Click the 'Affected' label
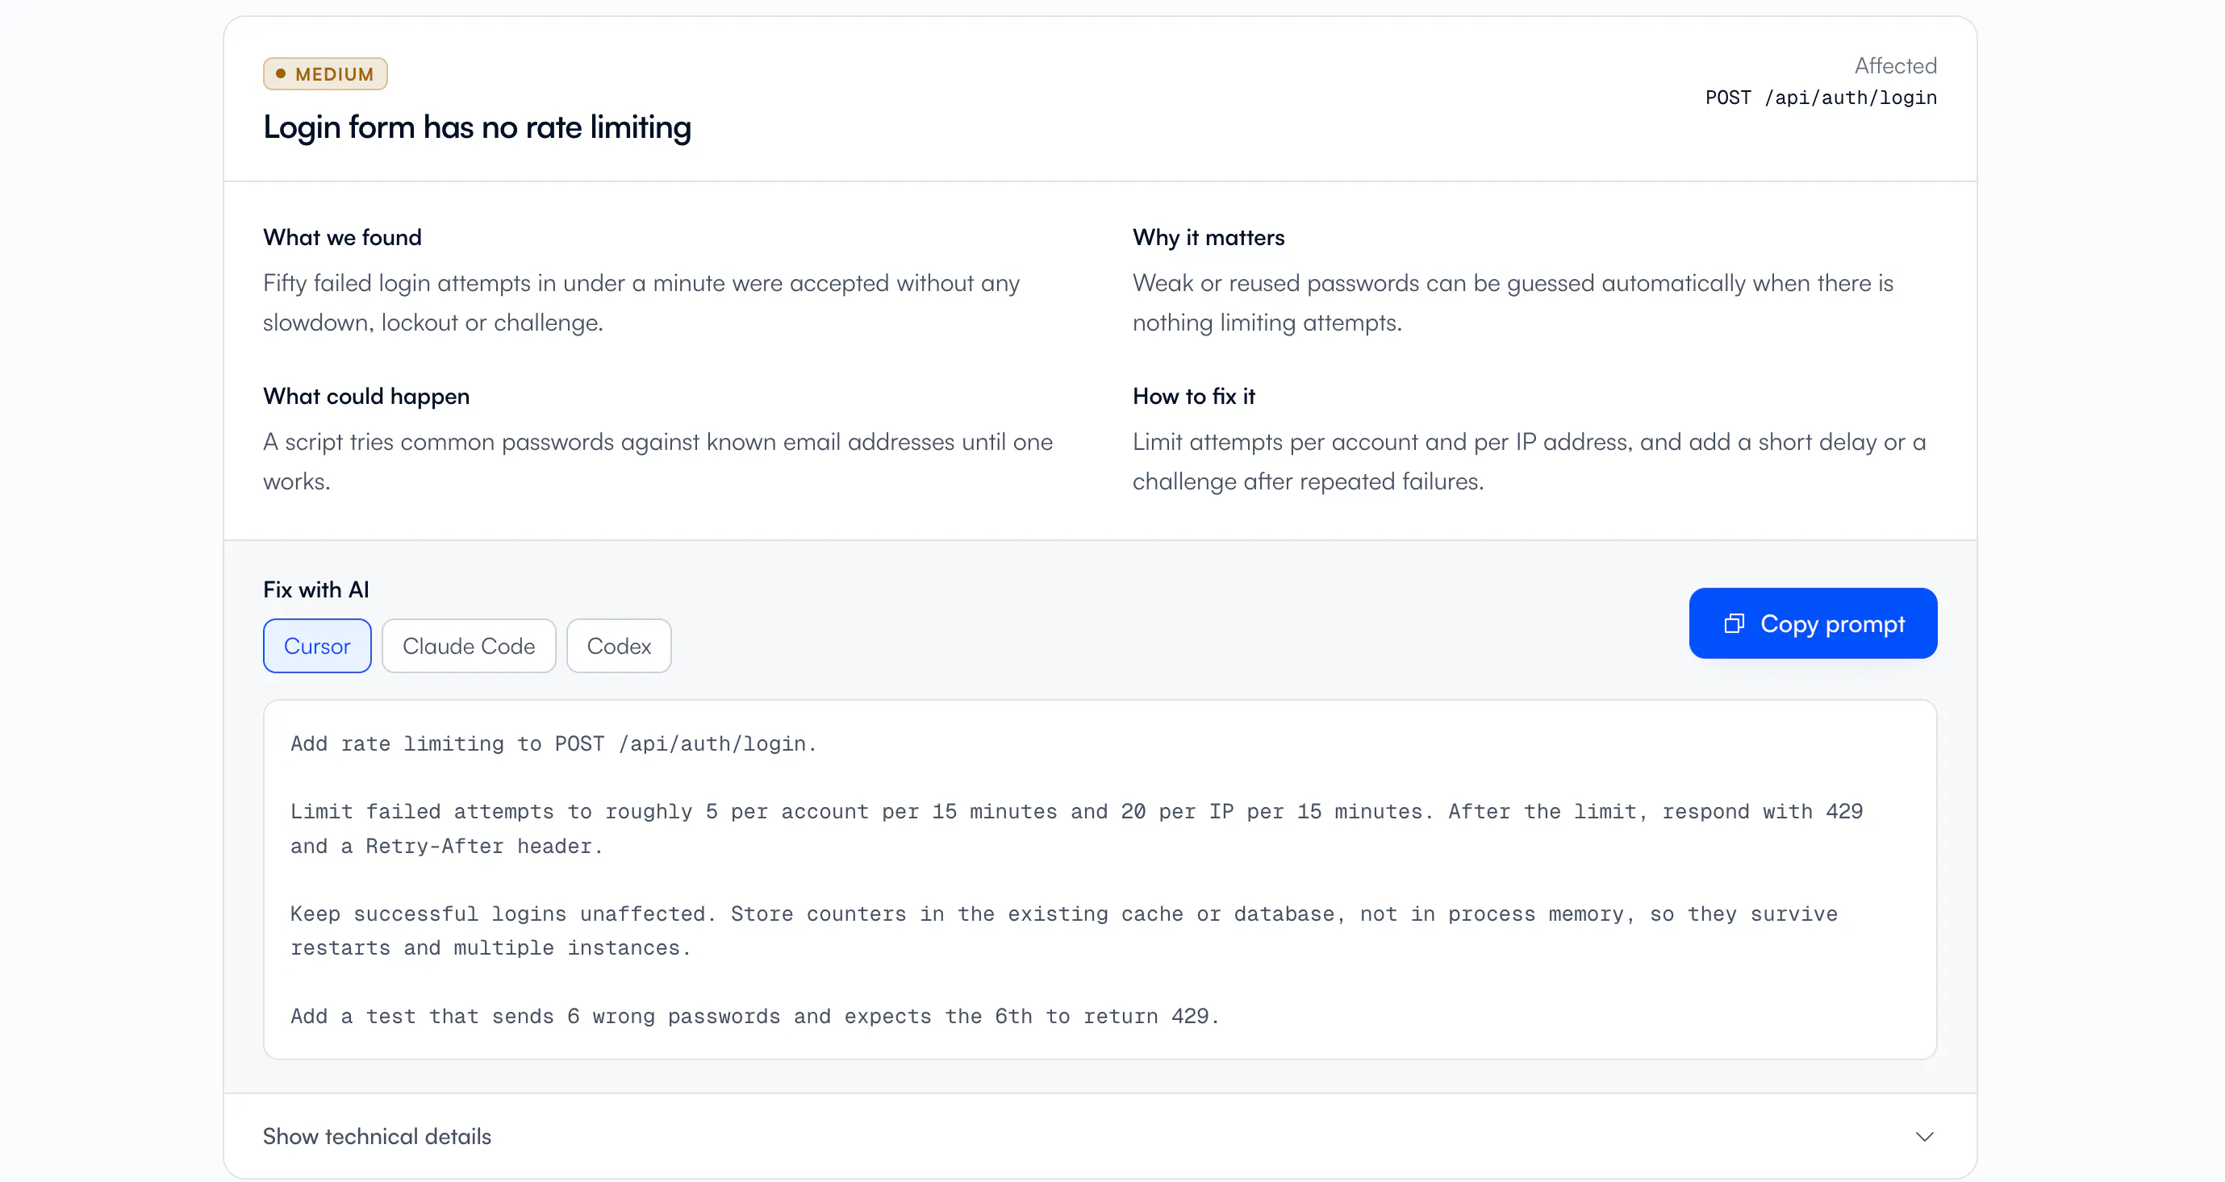The image size is (2225, 1182). point(1895,65)
